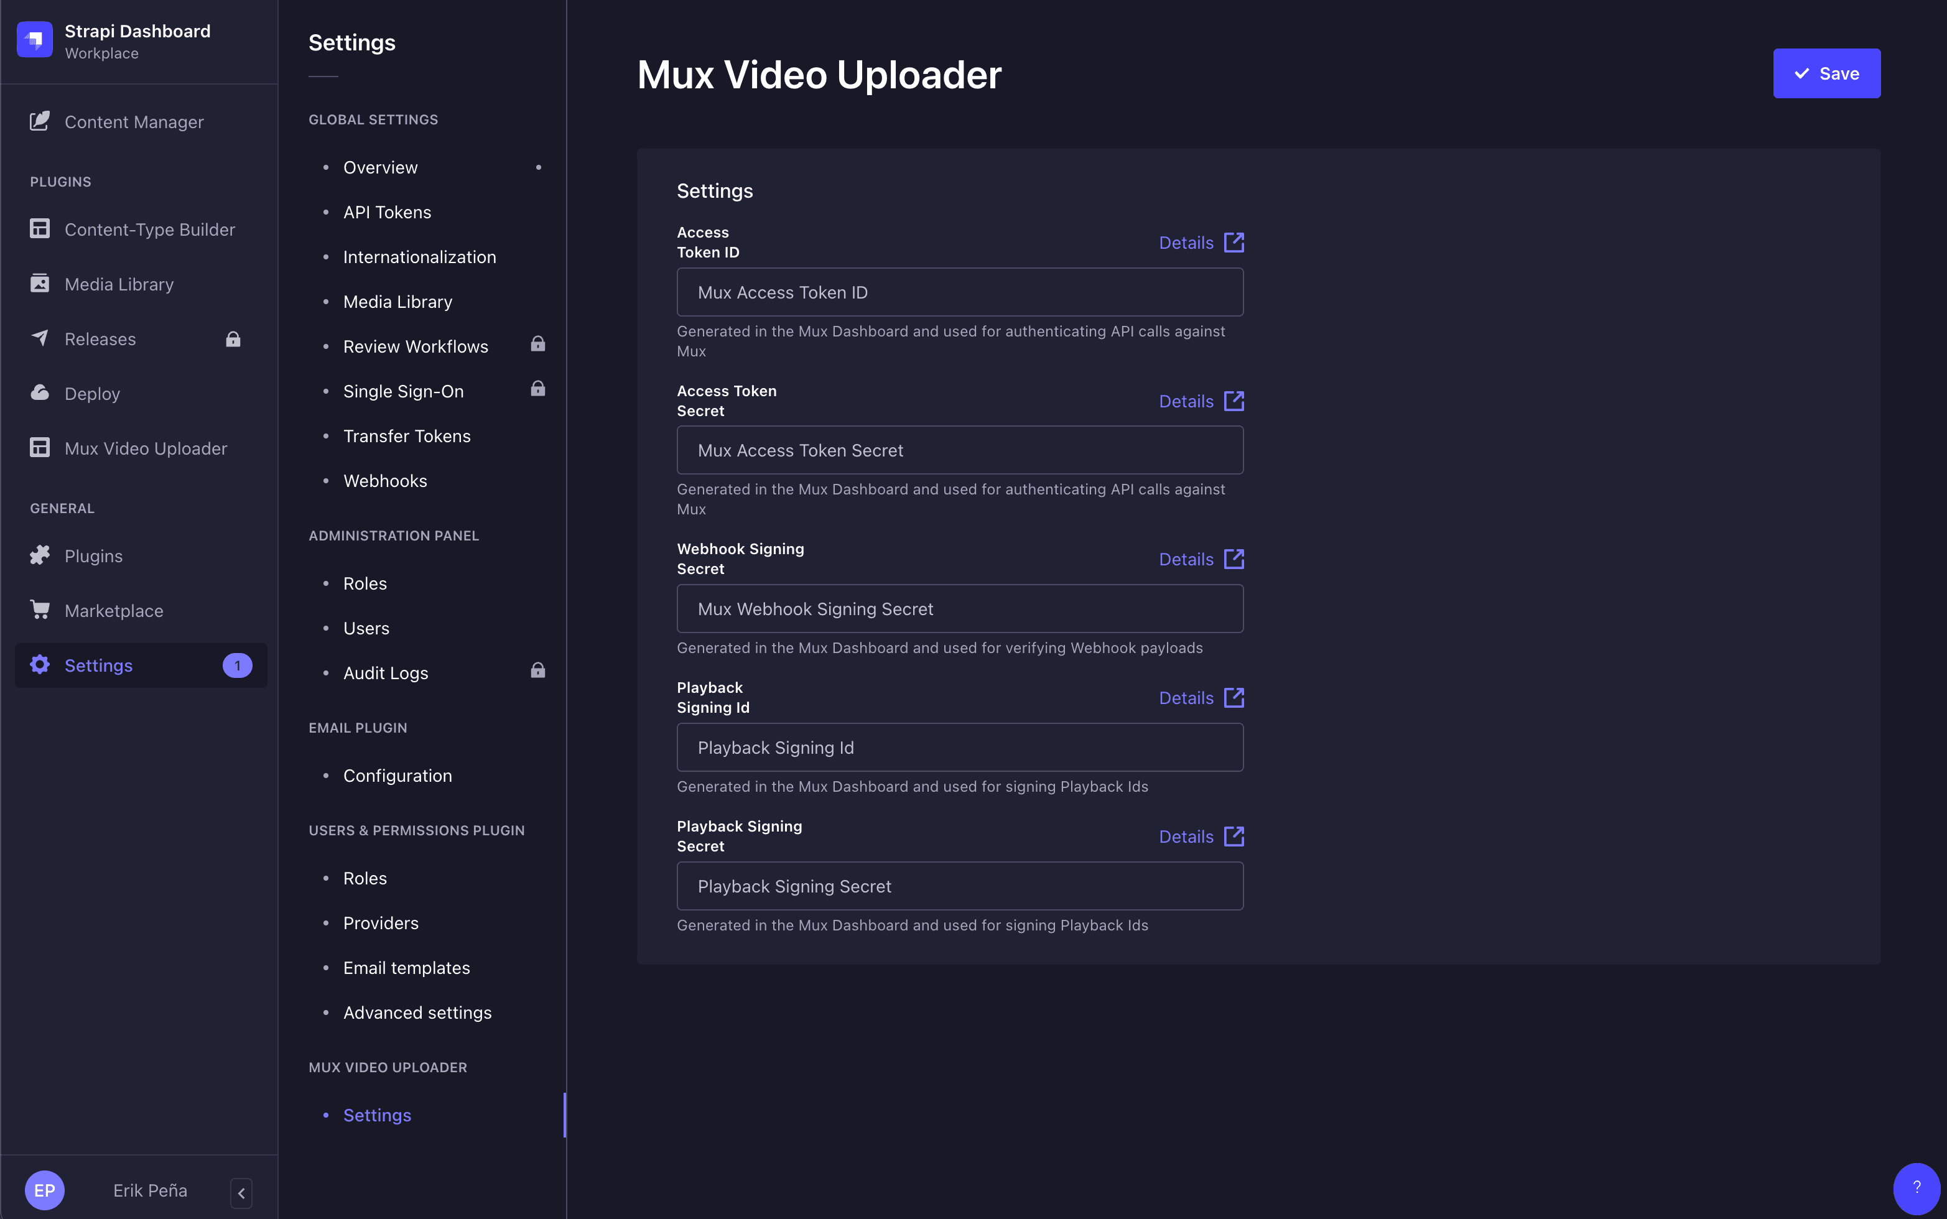Click the Strapi Dashboard workspace logo
1947x1219 pixels.
(x=35, y=40)
